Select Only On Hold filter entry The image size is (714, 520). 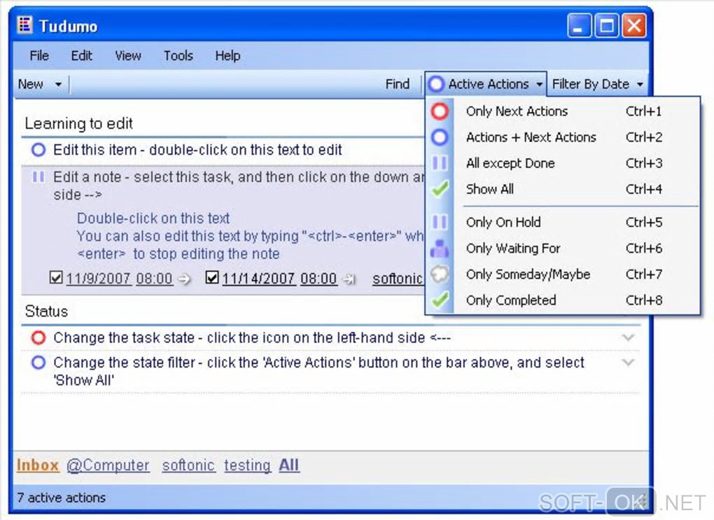click(563, 222)
